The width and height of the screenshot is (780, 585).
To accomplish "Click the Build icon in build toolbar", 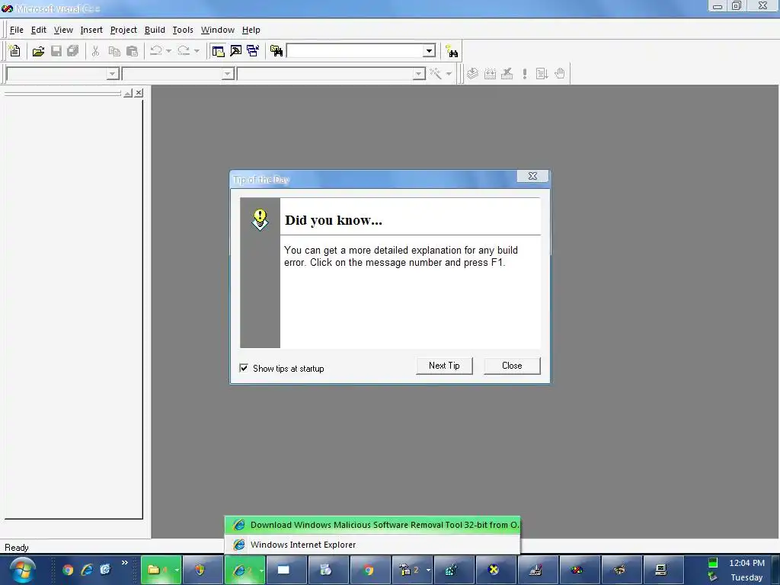I will 490,74.
